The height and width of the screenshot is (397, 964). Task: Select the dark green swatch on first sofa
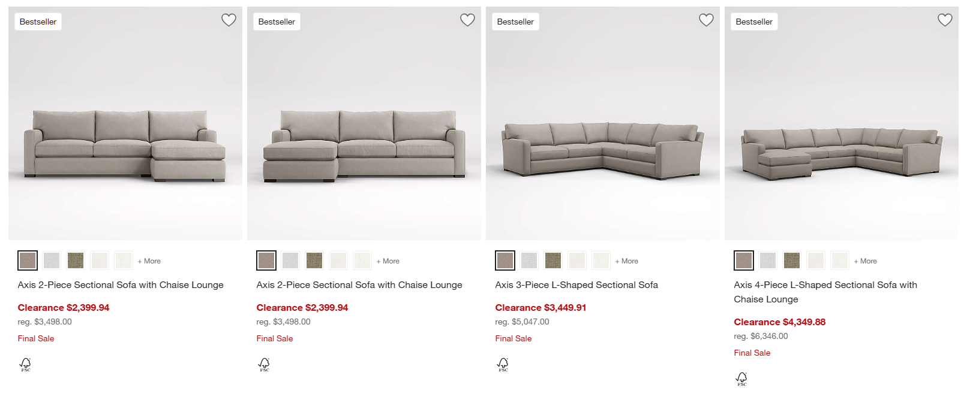(x=75, y=260)
